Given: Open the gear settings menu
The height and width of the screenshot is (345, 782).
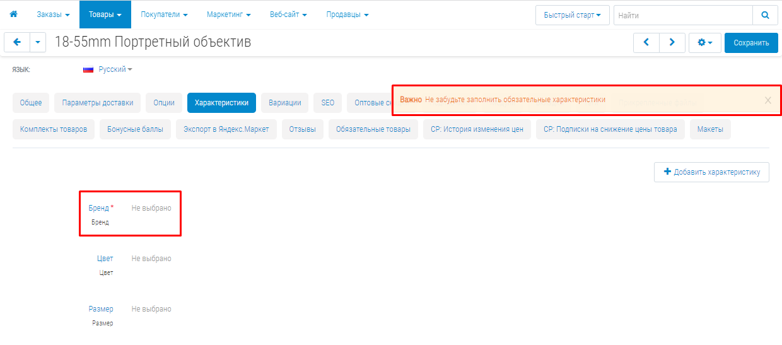Looking at the screenshot, I should tap(704, 43).
